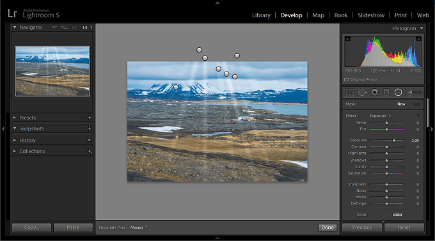Click the Copy... button
The image size is (435, 241).
31,228
